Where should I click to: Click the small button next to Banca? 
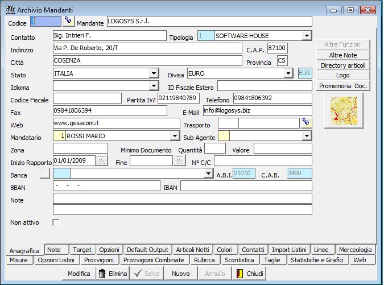click(45, 174)
